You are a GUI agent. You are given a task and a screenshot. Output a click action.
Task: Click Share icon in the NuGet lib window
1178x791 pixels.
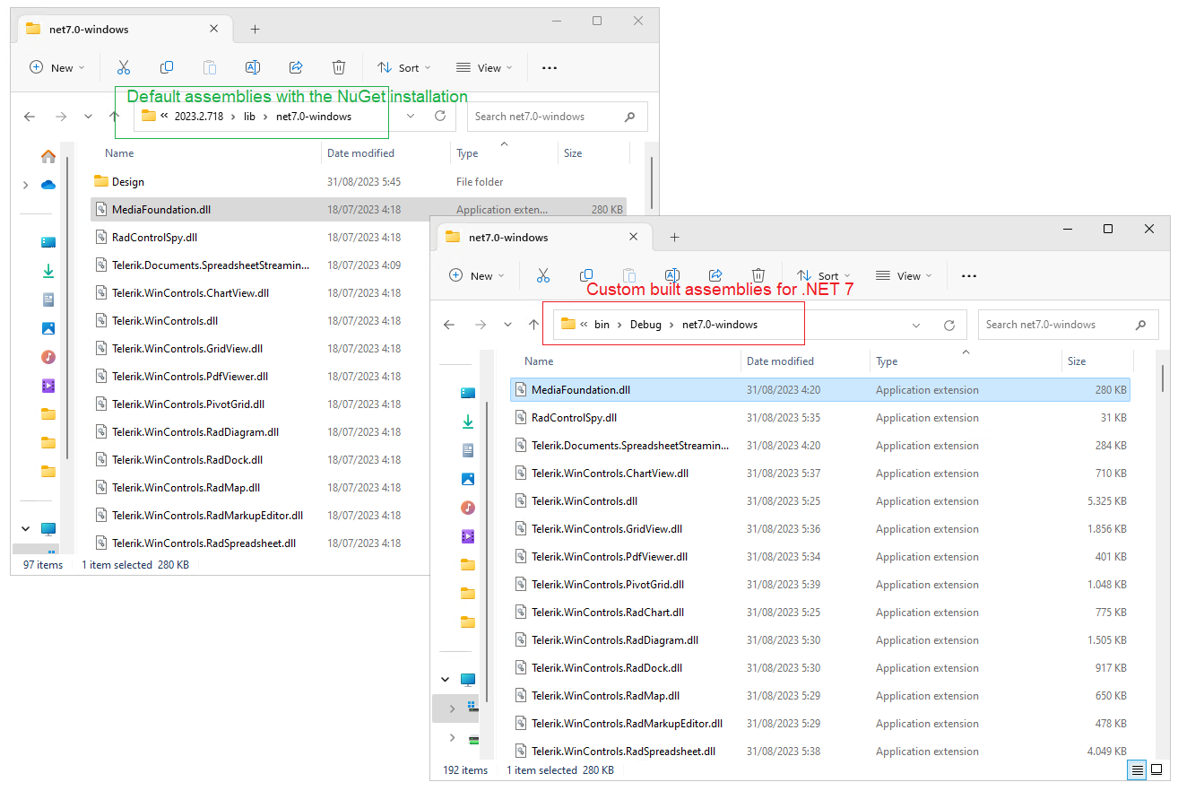[296, 67]
